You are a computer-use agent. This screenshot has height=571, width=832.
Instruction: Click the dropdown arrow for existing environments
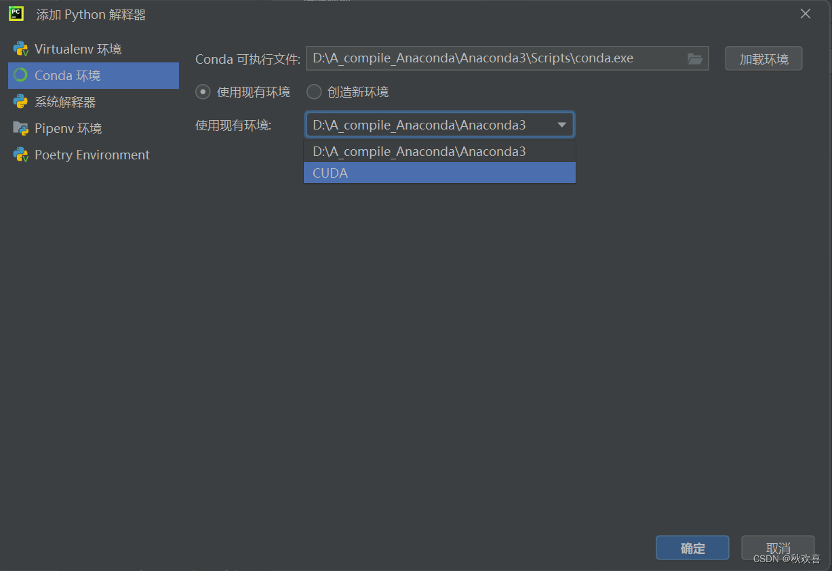[561, 125]
